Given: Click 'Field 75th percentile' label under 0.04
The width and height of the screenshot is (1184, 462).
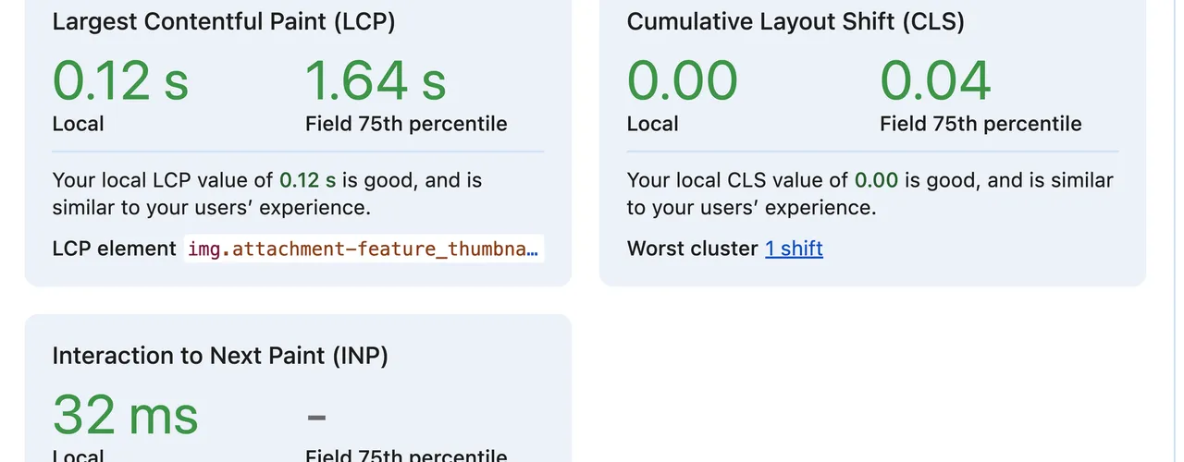Looking at the screenshot, I should 980,124.
